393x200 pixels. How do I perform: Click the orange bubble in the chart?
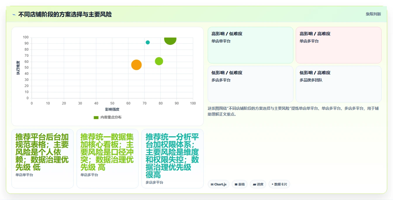pyautogui.click(x=136, y=65)
